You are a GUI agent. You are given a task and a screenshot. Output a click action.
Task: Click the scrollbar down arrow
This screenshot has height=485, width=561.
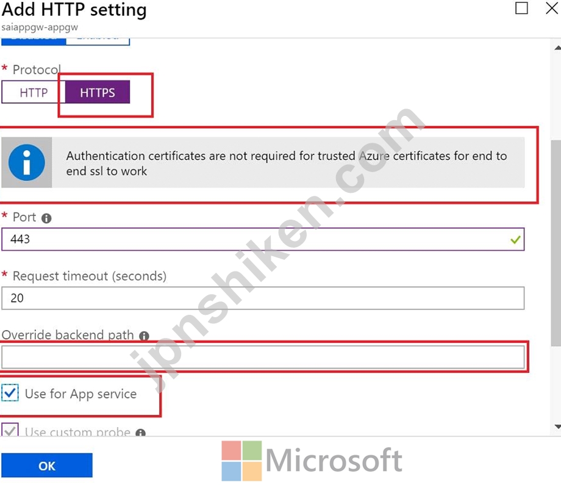[x=557, y=426]
